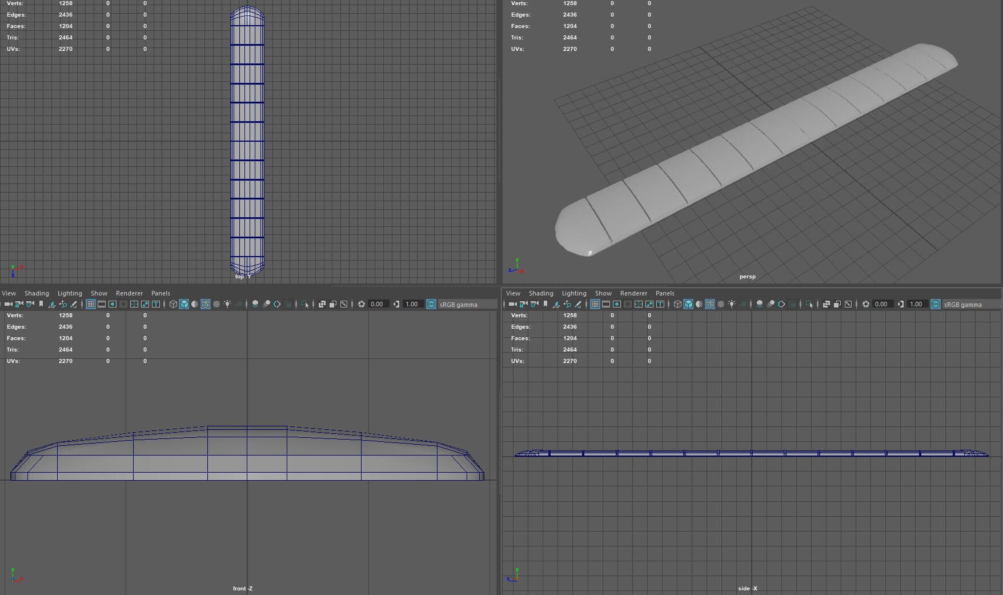
Task: Click 2D Pan/Zoom icon in side view toolbar
Action: point(567,304)
